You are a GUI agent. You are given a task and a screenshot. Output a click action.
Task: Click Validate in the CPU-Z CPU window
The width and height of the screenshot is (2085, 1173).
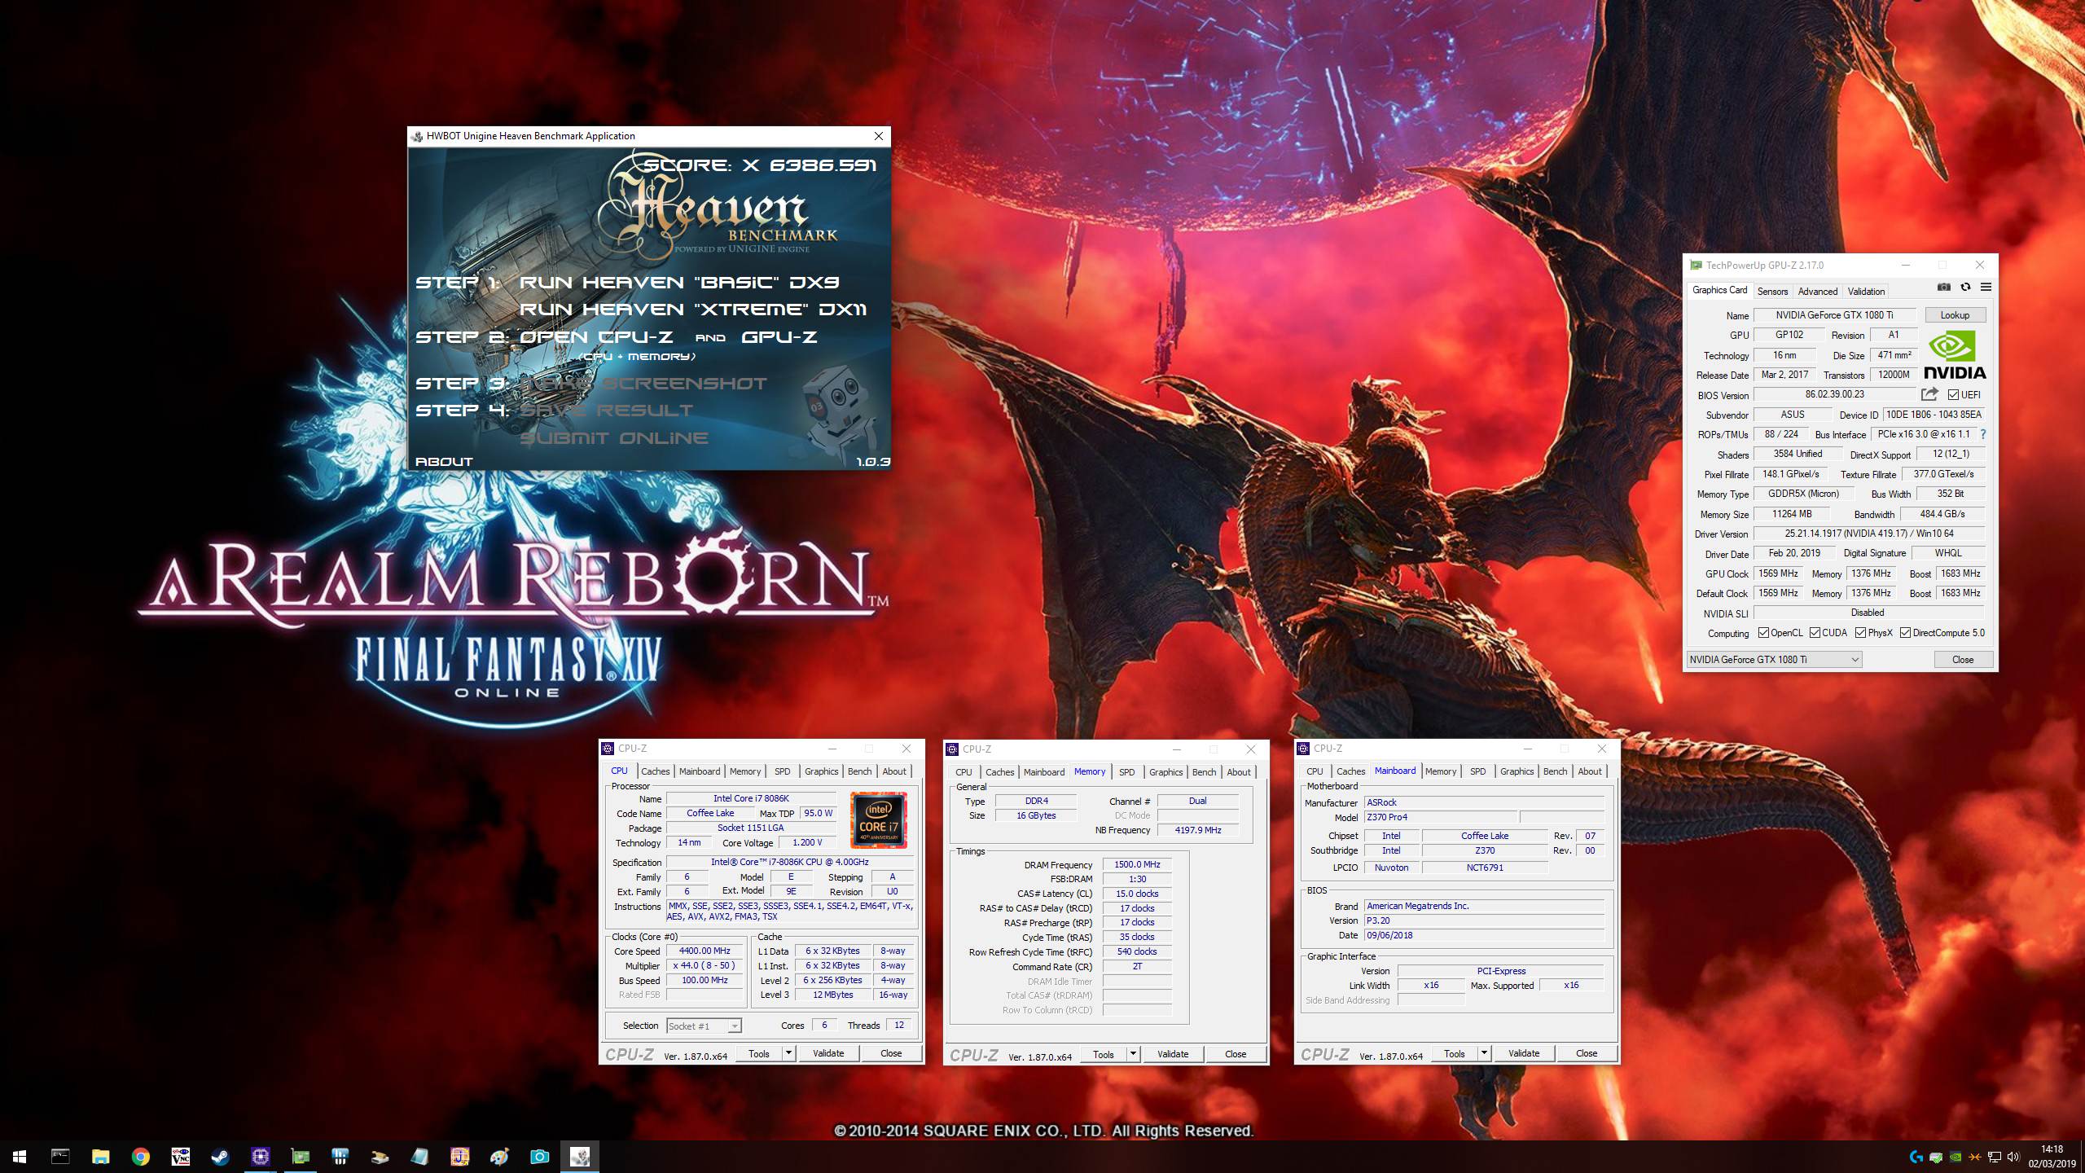pos(828,1053)
